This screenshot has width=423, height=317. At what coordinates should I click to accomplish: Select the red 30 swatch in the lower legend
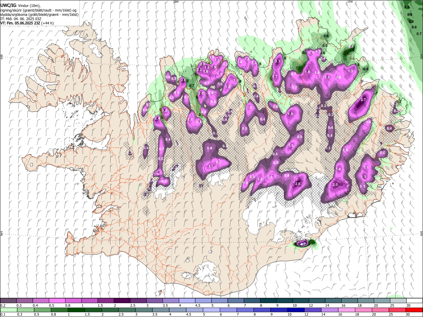point(414,310)
